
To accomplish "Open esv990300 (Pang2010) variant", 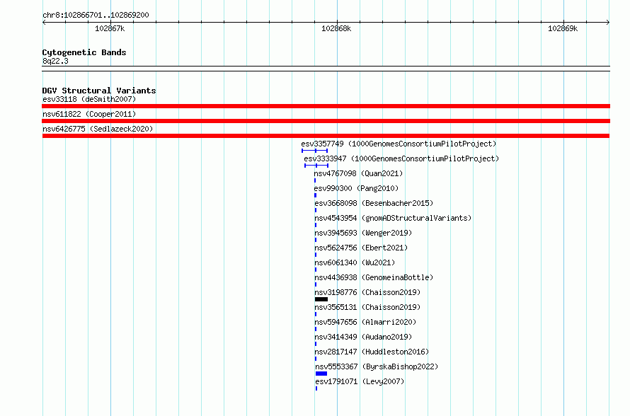I will pyautogui.click(x=356, y=188).
